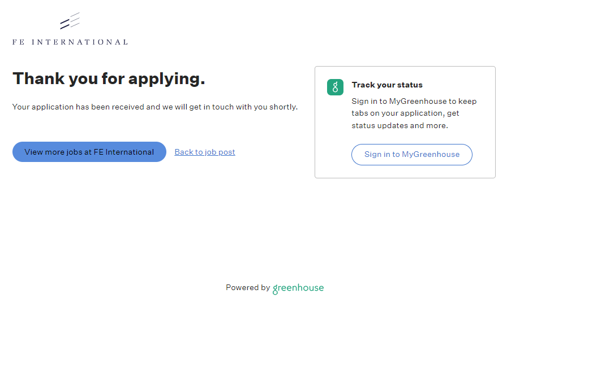Click the words "job post" in the underlined link
This screenshot has width=610, height=368.
[x=220, y=152]
